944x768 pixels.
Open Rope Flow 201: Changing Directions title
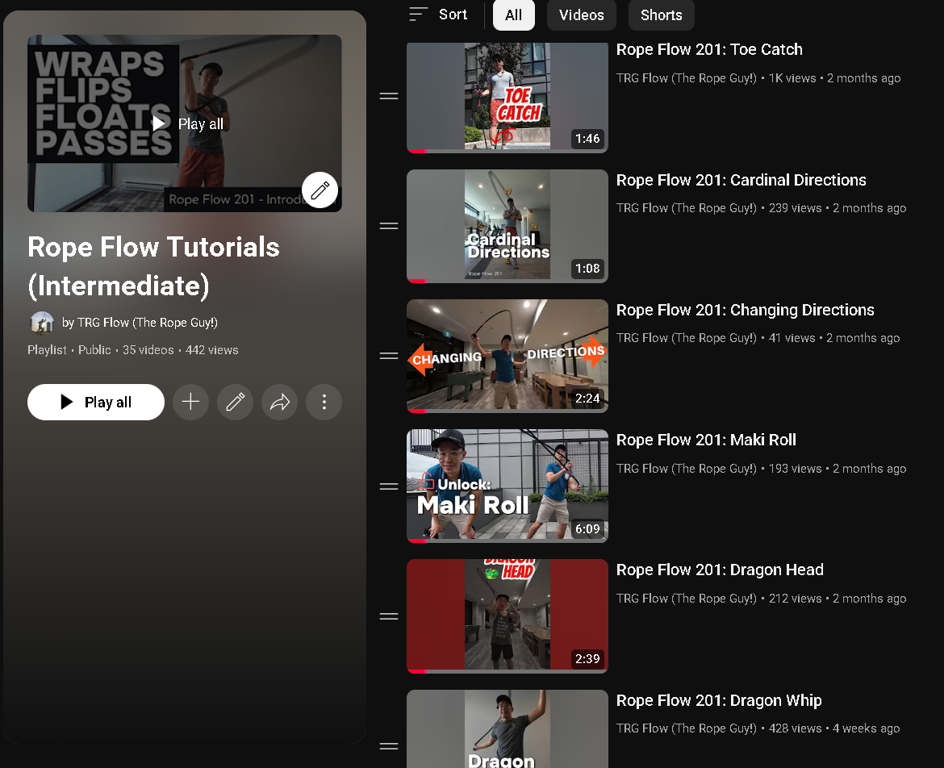tap(745, 310)
